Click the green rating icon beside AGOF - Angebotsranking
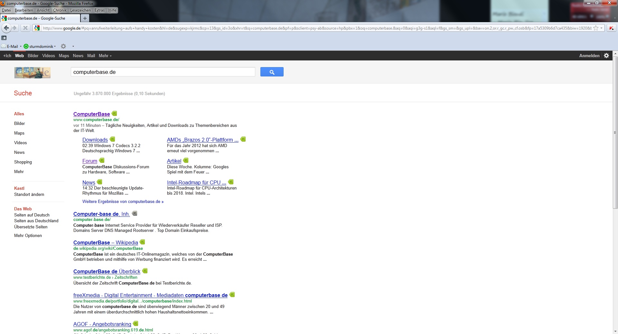 (136, 323)
